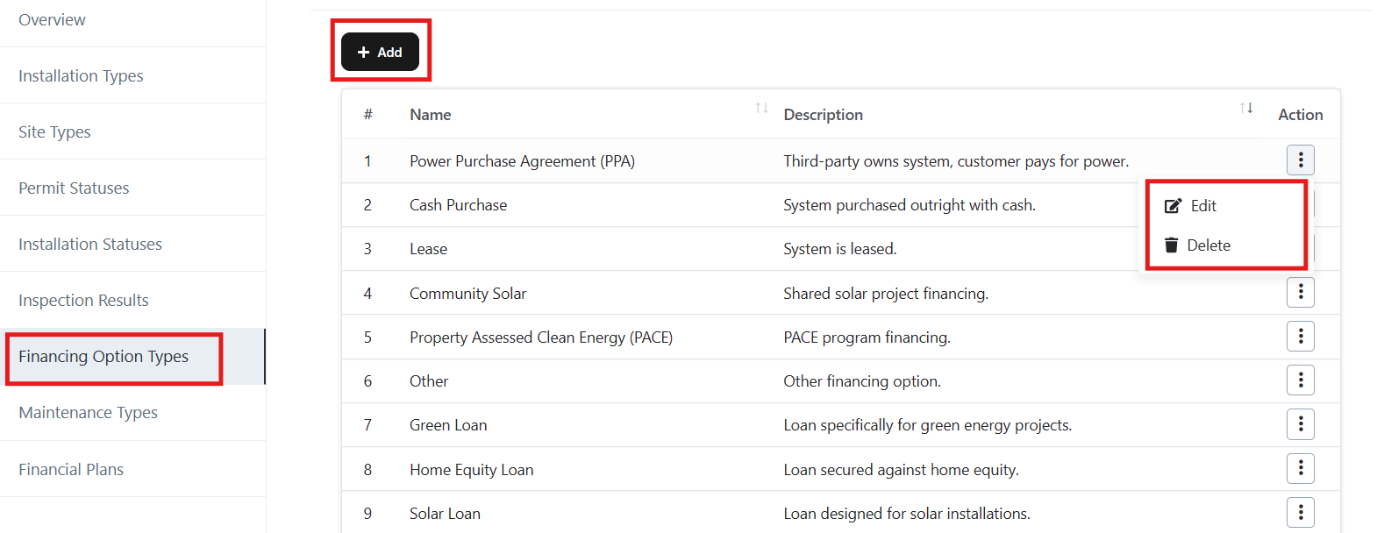The width and height of the screenshot is (1377, 533).
Task: Open kebab menu for Solar Loan row
Action: (1300, 513)
